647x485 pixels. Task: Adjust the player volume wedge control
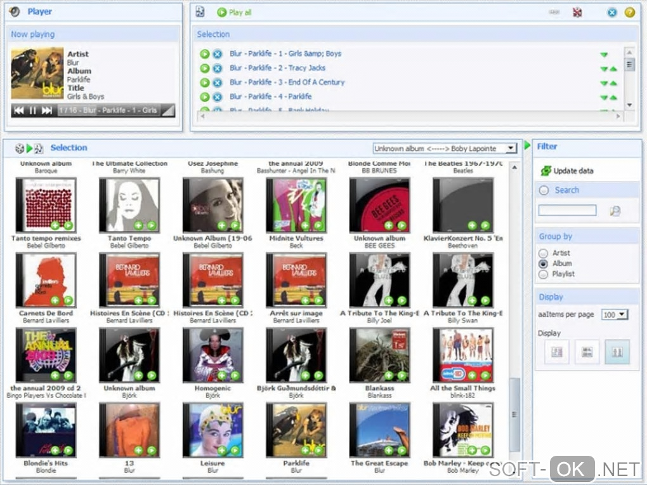(168, 110)
